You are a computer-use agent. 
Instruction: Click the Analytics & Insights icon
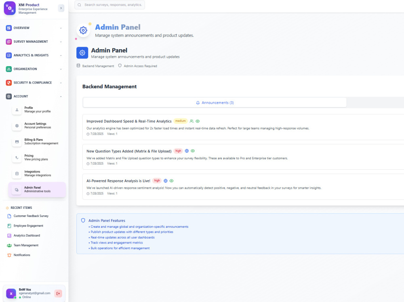9,55
